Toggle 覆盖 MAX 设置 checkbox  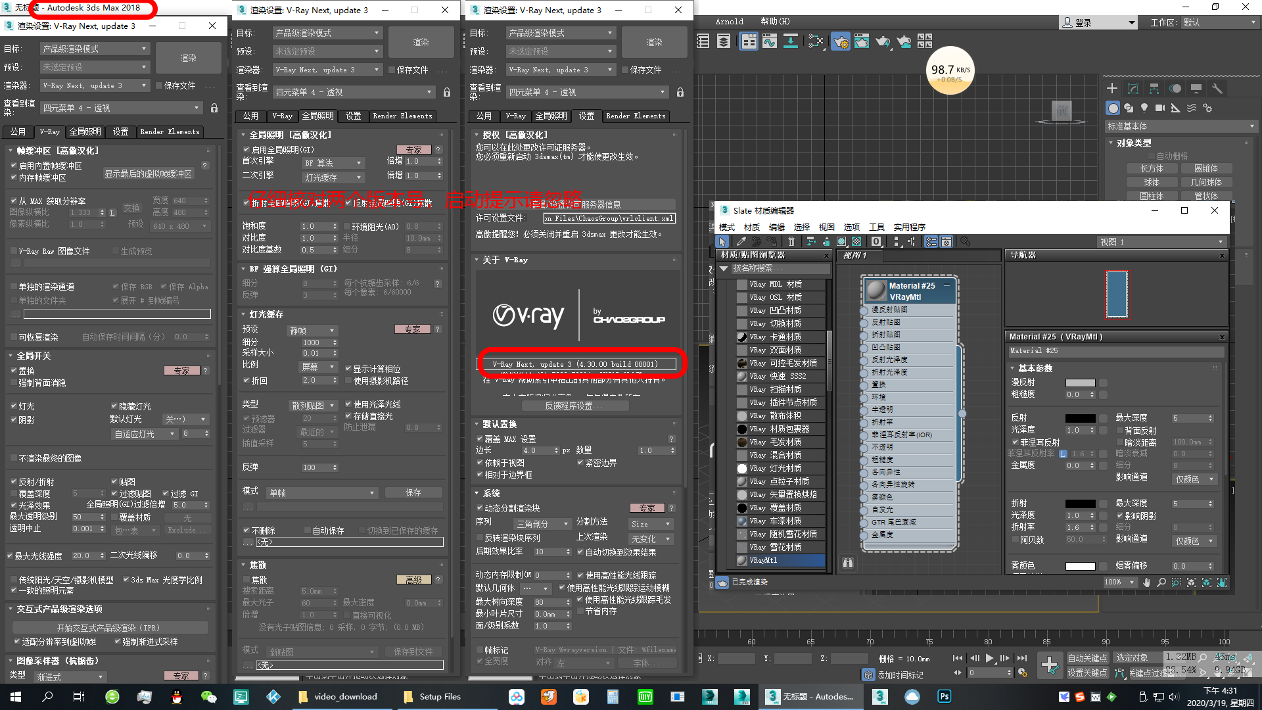click(480, 439)
